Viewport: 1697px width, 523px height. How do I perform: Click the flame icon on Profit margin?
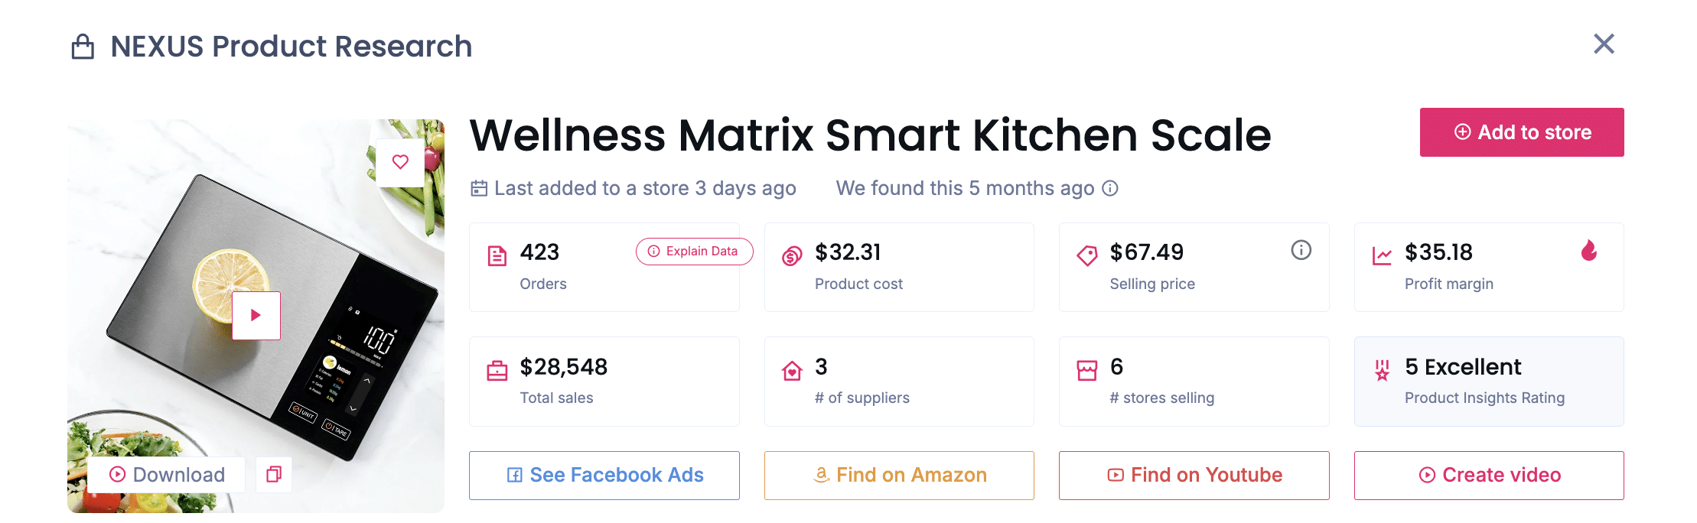[x=1589, y=251]
